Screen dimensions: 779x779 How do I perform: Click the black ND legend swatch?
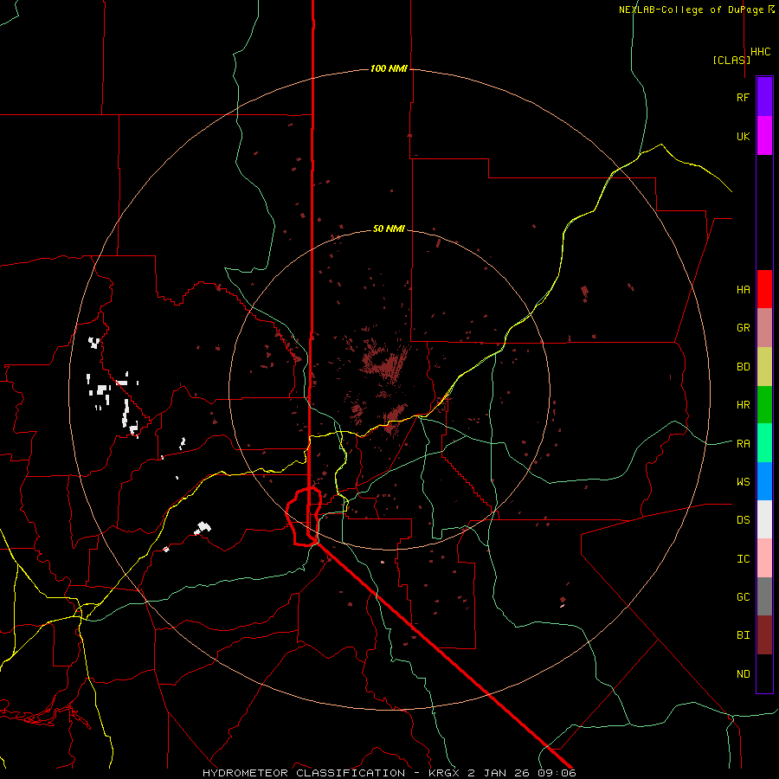click(x=764, y=673)
